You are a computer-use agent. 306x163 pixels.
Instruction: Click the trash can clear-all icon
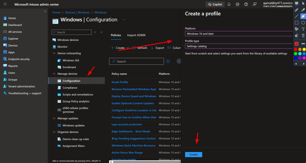point(303,35)
